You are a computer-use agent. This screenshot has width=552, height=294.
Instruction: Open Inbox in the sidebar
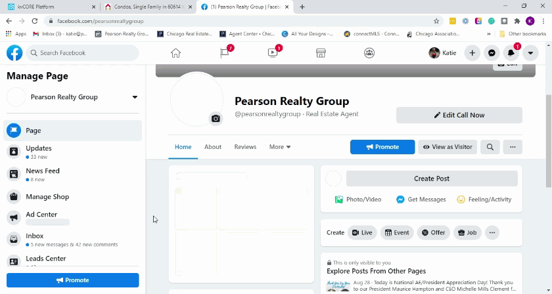(x=72, y=240)
